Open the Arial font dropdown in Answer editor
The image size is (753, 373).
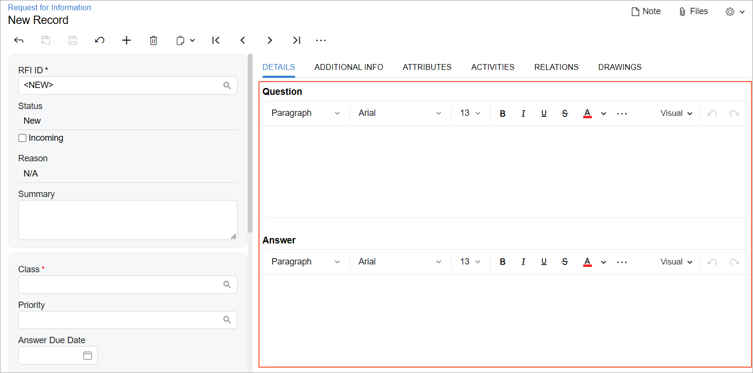tap(400, 262)
